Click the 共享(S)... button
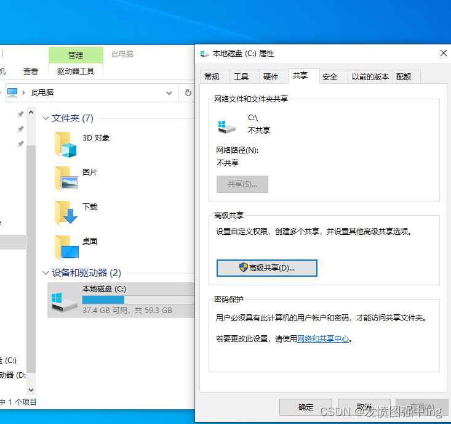This screenshot has width=451, height=424. [x=242, y=184]
